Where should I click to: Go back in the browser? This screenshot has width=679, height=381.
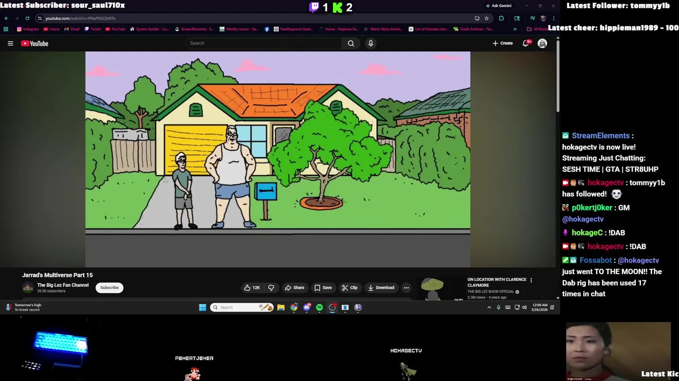(6, 19)
